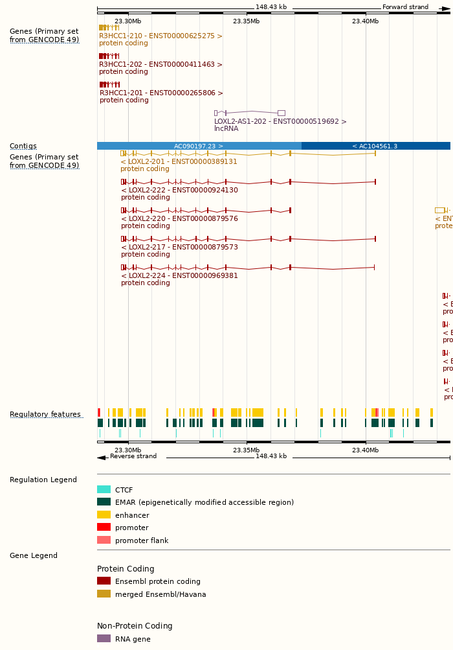
Task: Select contig AC104561.3 on the Contigs track
Action: (375, 146)
